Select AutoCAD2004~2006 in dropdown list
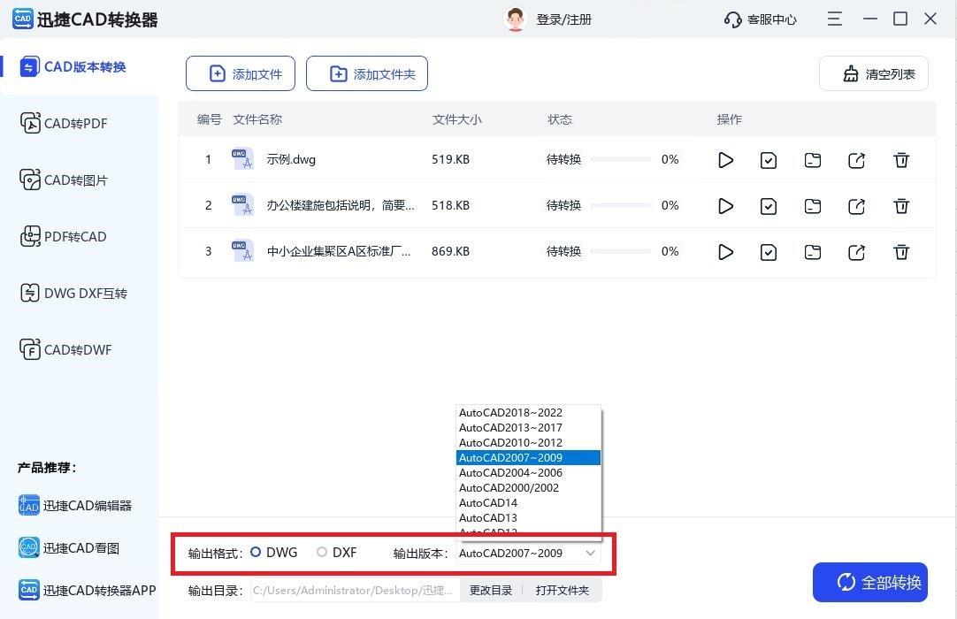Viewport: 957px width, 619px height. point(510,473)
